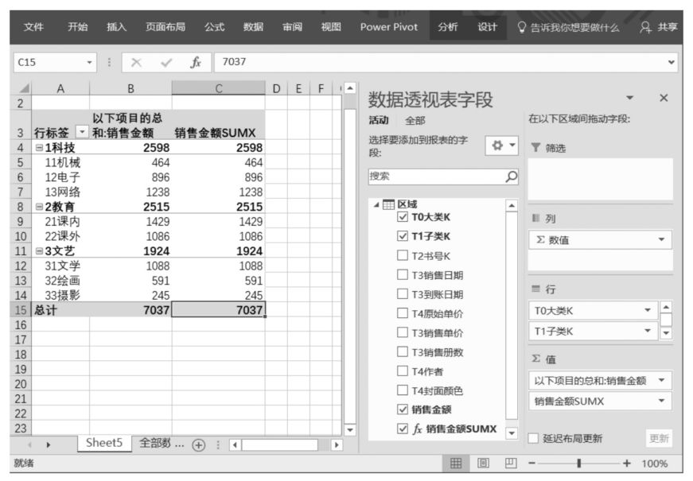Check the T3销售册数 field

pyautogui.click(x=402, y=352)
